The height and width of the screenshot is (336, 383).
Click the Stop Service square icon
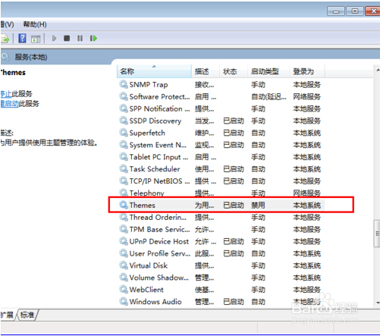[x=67, y=39]
